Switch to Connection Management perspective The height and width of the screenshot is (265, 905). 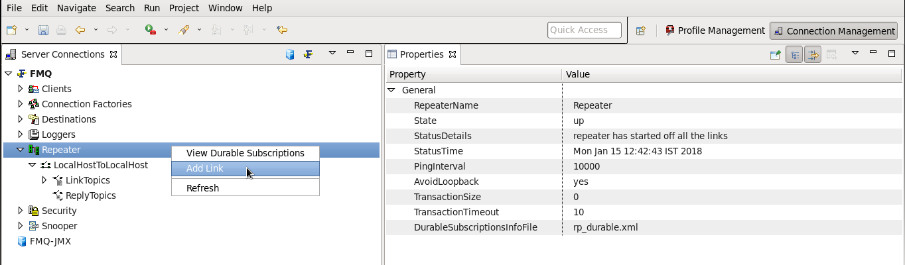point(834,30)
